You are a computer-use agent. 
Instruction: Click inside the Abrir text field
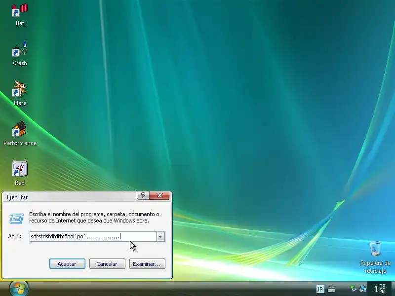click(93, 237)
